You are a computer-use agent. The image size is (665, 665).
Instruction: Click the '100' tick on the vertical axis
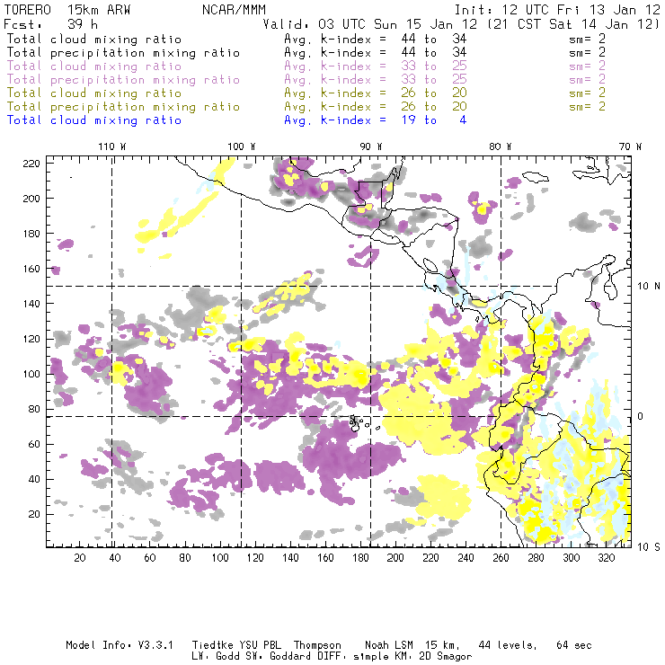pos(31,374)
